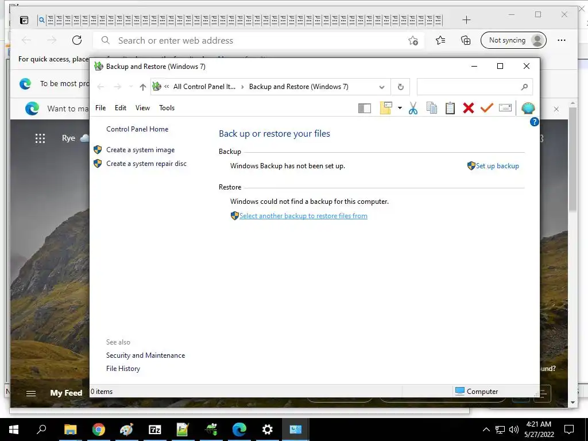Open a new tab in Edge

[466, 20]
